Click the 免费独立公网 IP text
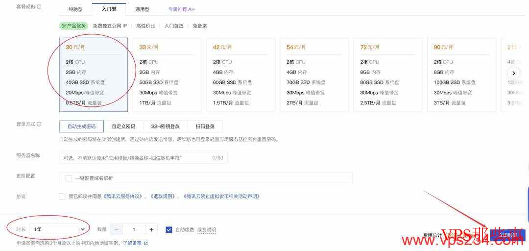The width and height of the screenshot is (529, 251). coord(110,26)
